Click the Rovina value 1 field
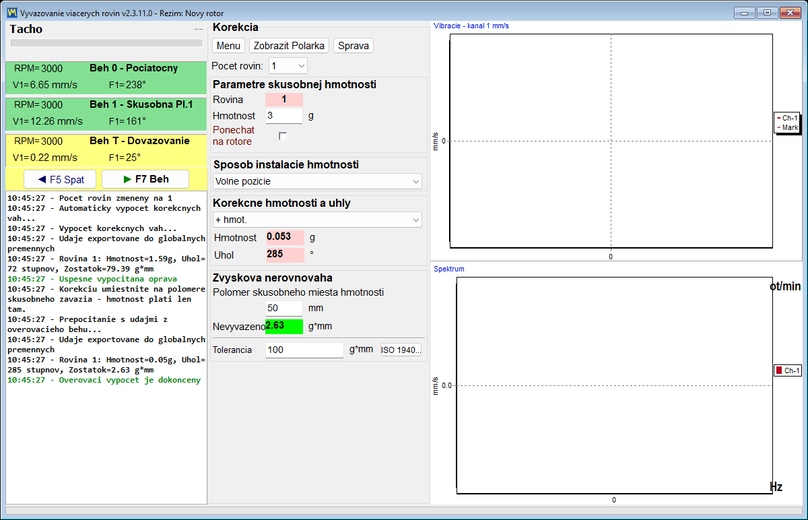The image size is (808, 520). coord(284,100)
